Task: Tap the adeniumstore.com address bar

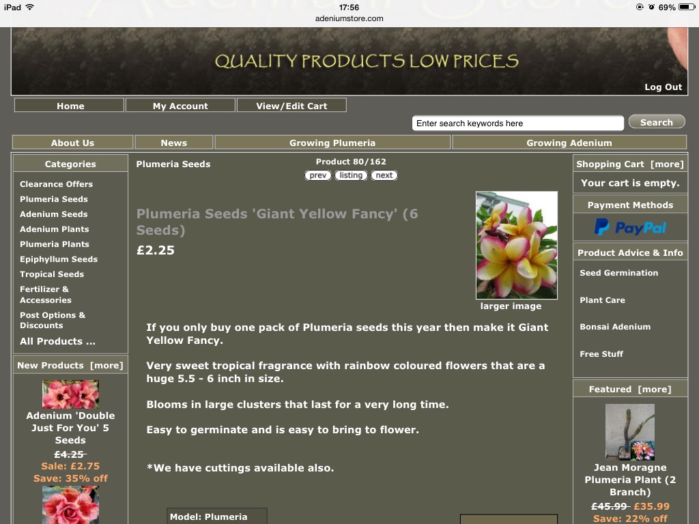Action: 349,18
